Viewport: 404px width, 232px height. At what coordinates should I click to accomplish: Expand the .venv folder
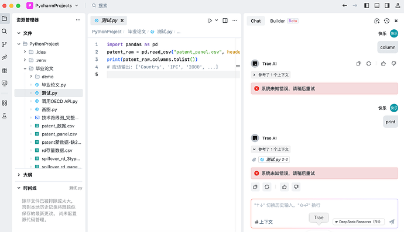25,60
